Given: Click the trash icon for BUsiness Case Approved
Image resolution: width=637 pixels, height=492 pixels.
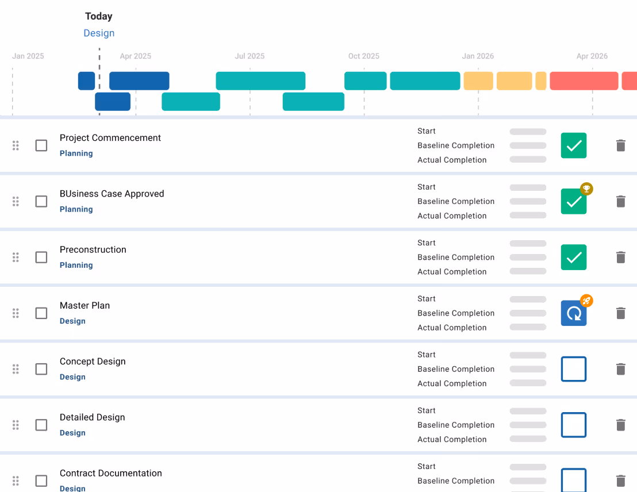Looking at the screenshot, I should click(x=620, y=201).
